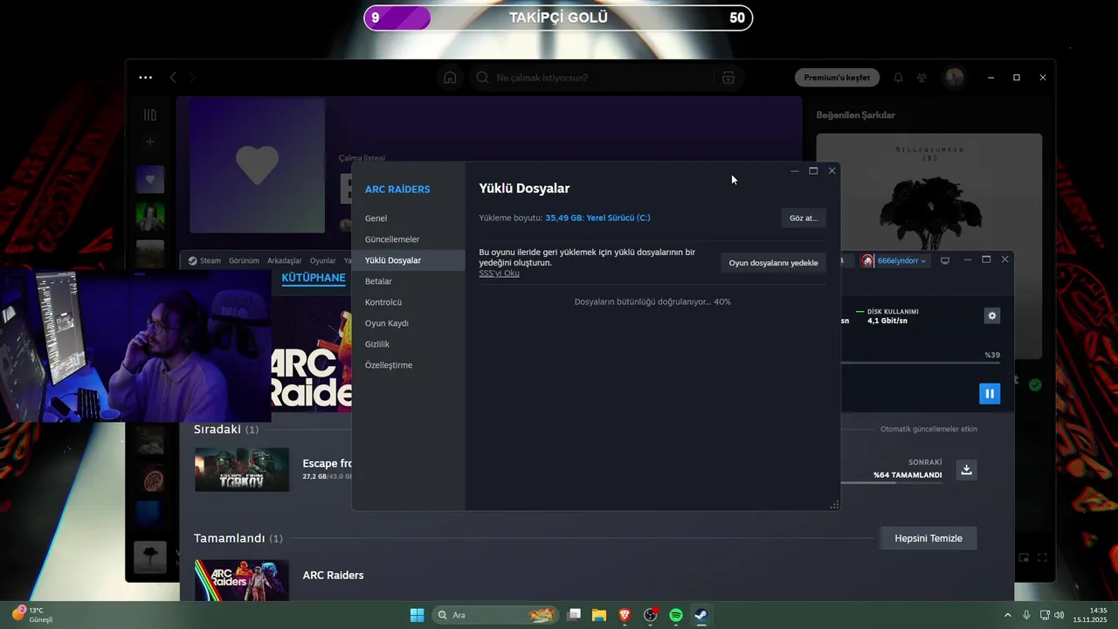Click the 'ARC Raiders' title in the completed list

click(333, 575)
